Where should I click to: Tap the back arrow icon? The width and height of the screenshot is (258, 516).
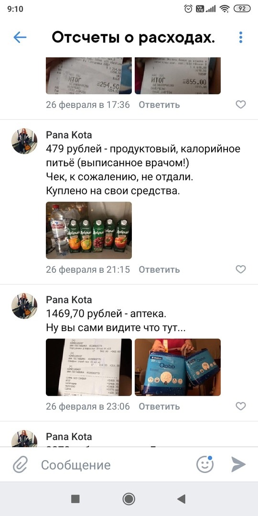point(20,38)
